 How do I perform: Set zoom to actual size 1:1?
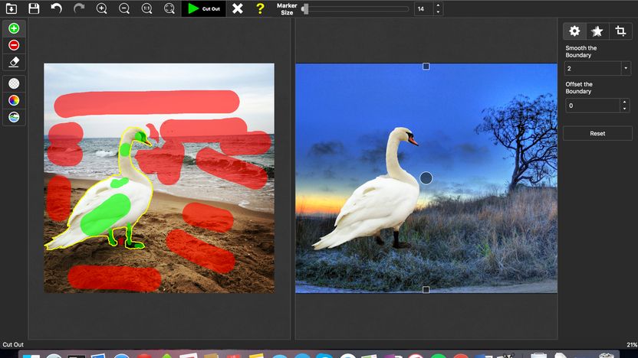pyautogui.click(x=146, y=8)
